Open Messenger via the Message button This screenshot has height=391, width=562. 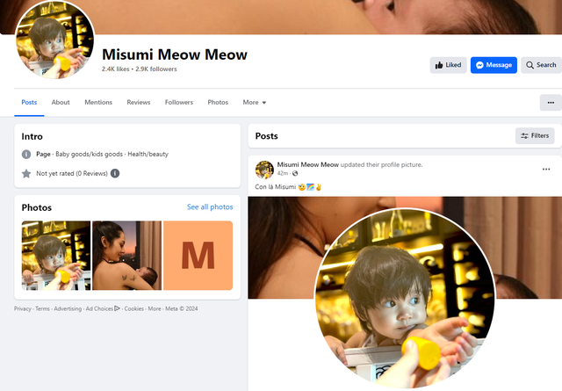click(493, 65)
